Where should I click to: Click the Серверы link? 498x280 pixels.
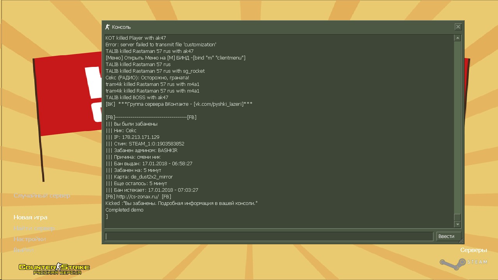pos(473,250)
